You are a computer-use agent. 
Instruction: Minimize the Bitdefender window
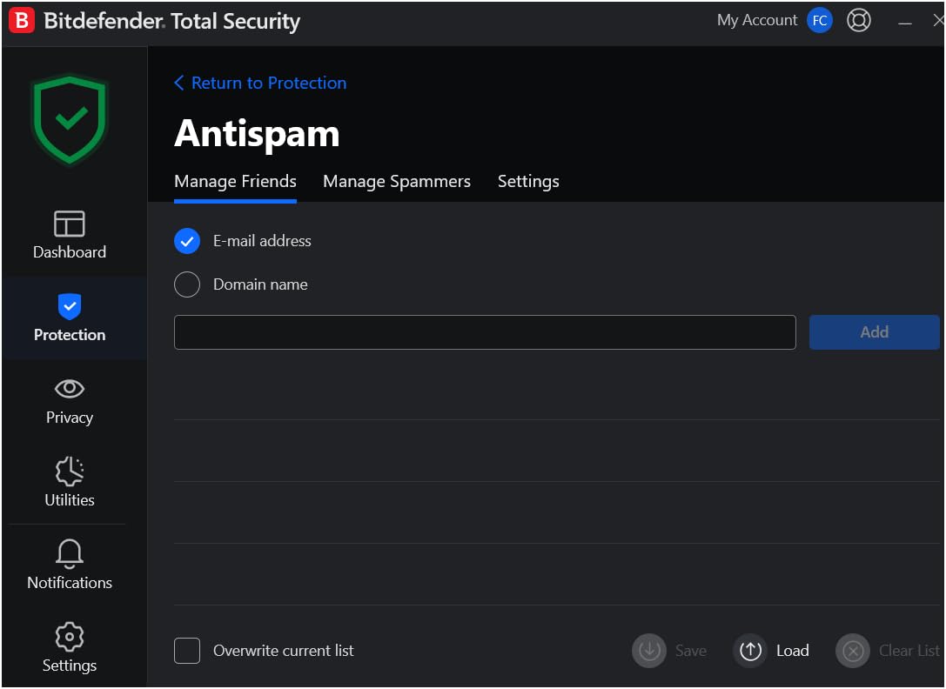(904, 21)
